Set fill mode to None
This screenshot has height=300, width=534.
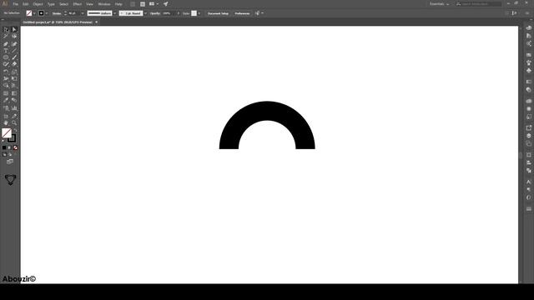[x=15, y=148]
